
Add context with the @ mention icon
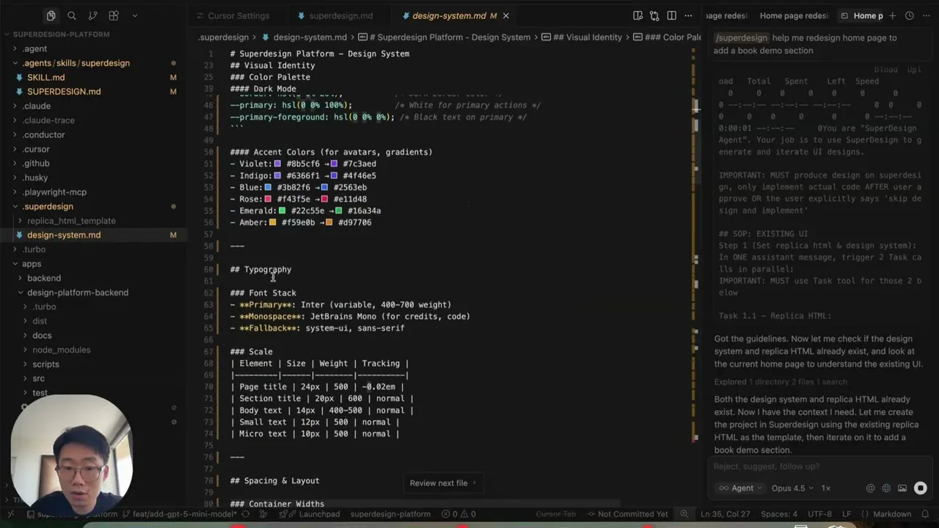(871, 488)
